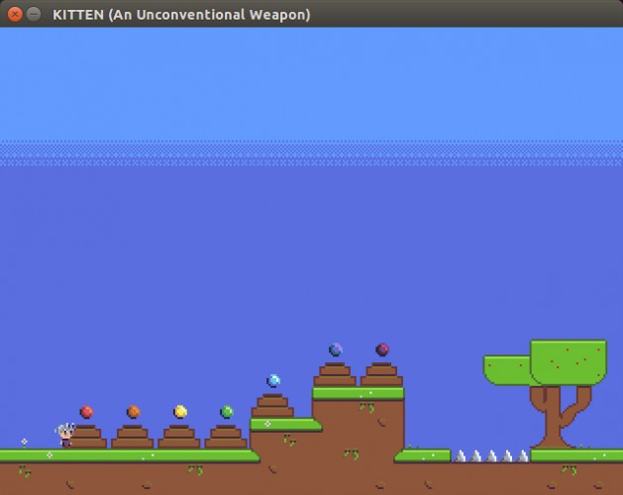Click the brown mound under the light blue orb
Screen dimensions: 623x495
[272, 405]
